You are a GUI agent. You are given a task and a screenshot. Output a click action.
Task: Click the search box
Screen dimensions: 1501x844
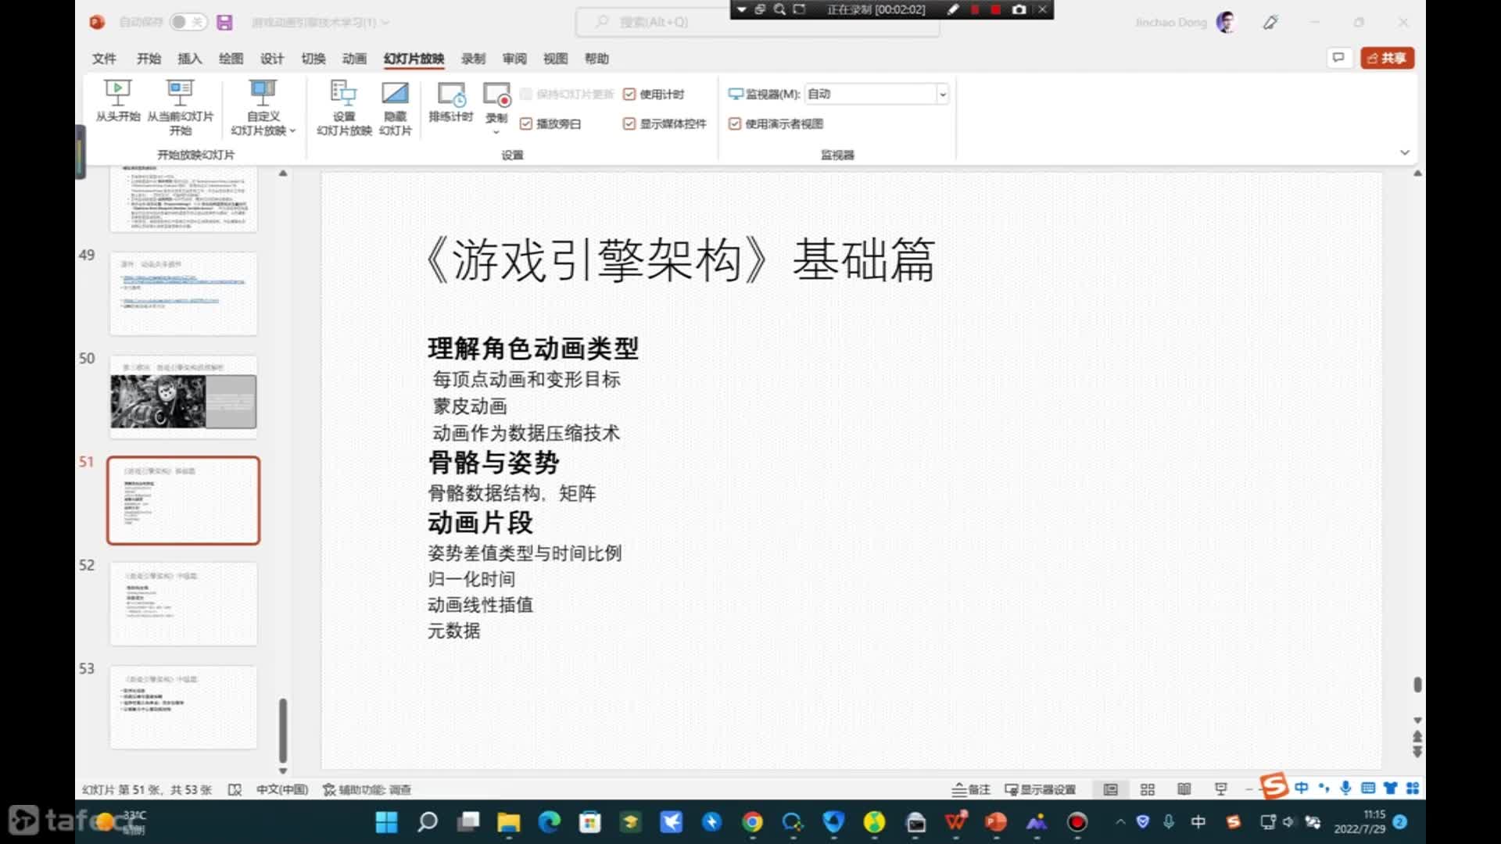(x=757, y=23)
